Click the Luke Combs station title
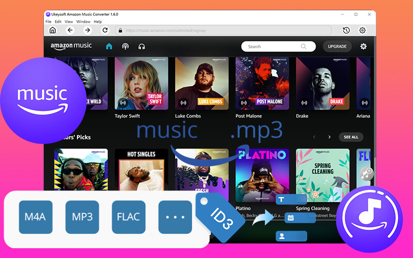This screenshot has width=413, height=258. click(188, 116)
